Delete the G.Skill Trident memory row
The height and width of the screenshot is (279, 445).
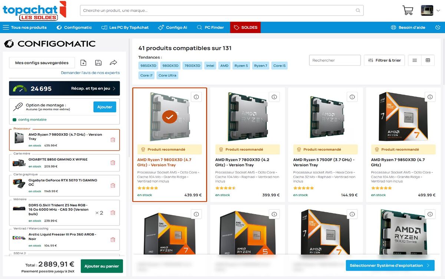pyautogui.click(x=113, y=213)
